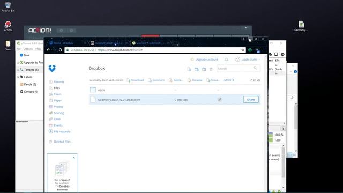Open the File menu in uTorrent
Screen dimensions: 343x193
pyautogui.click(x=19, y=49)
